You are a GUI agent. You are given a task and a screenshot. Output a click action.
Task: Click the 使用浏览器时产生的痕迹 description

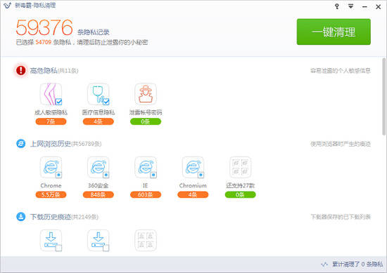341,144
